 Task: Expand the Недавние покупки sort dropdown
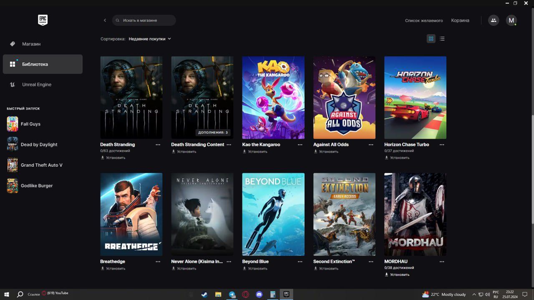pos(150,39)
